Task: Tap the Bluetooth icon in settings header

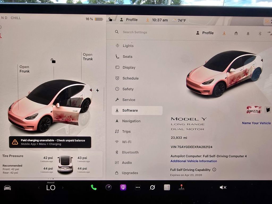Action: point(260,34)
